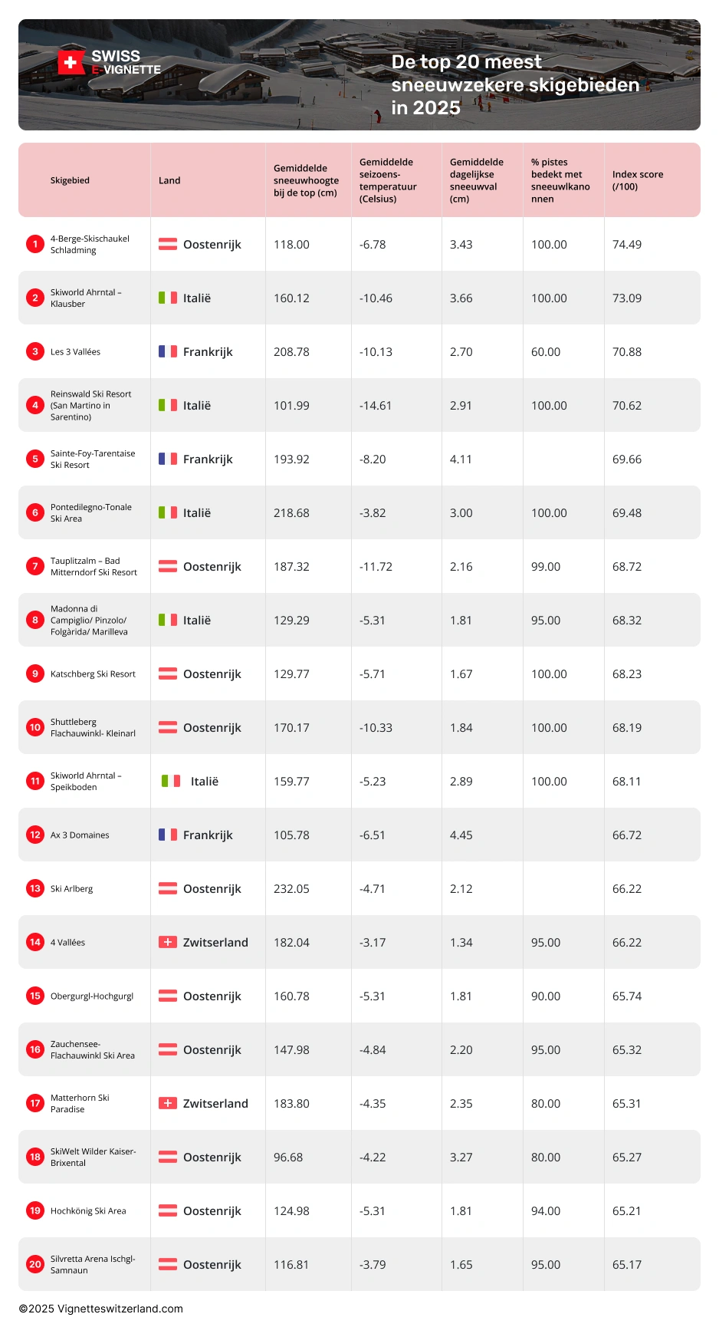The image size is (719, 1337).
Task: Click the Katschberg Ski Resort name
Action: coord(93,674)
